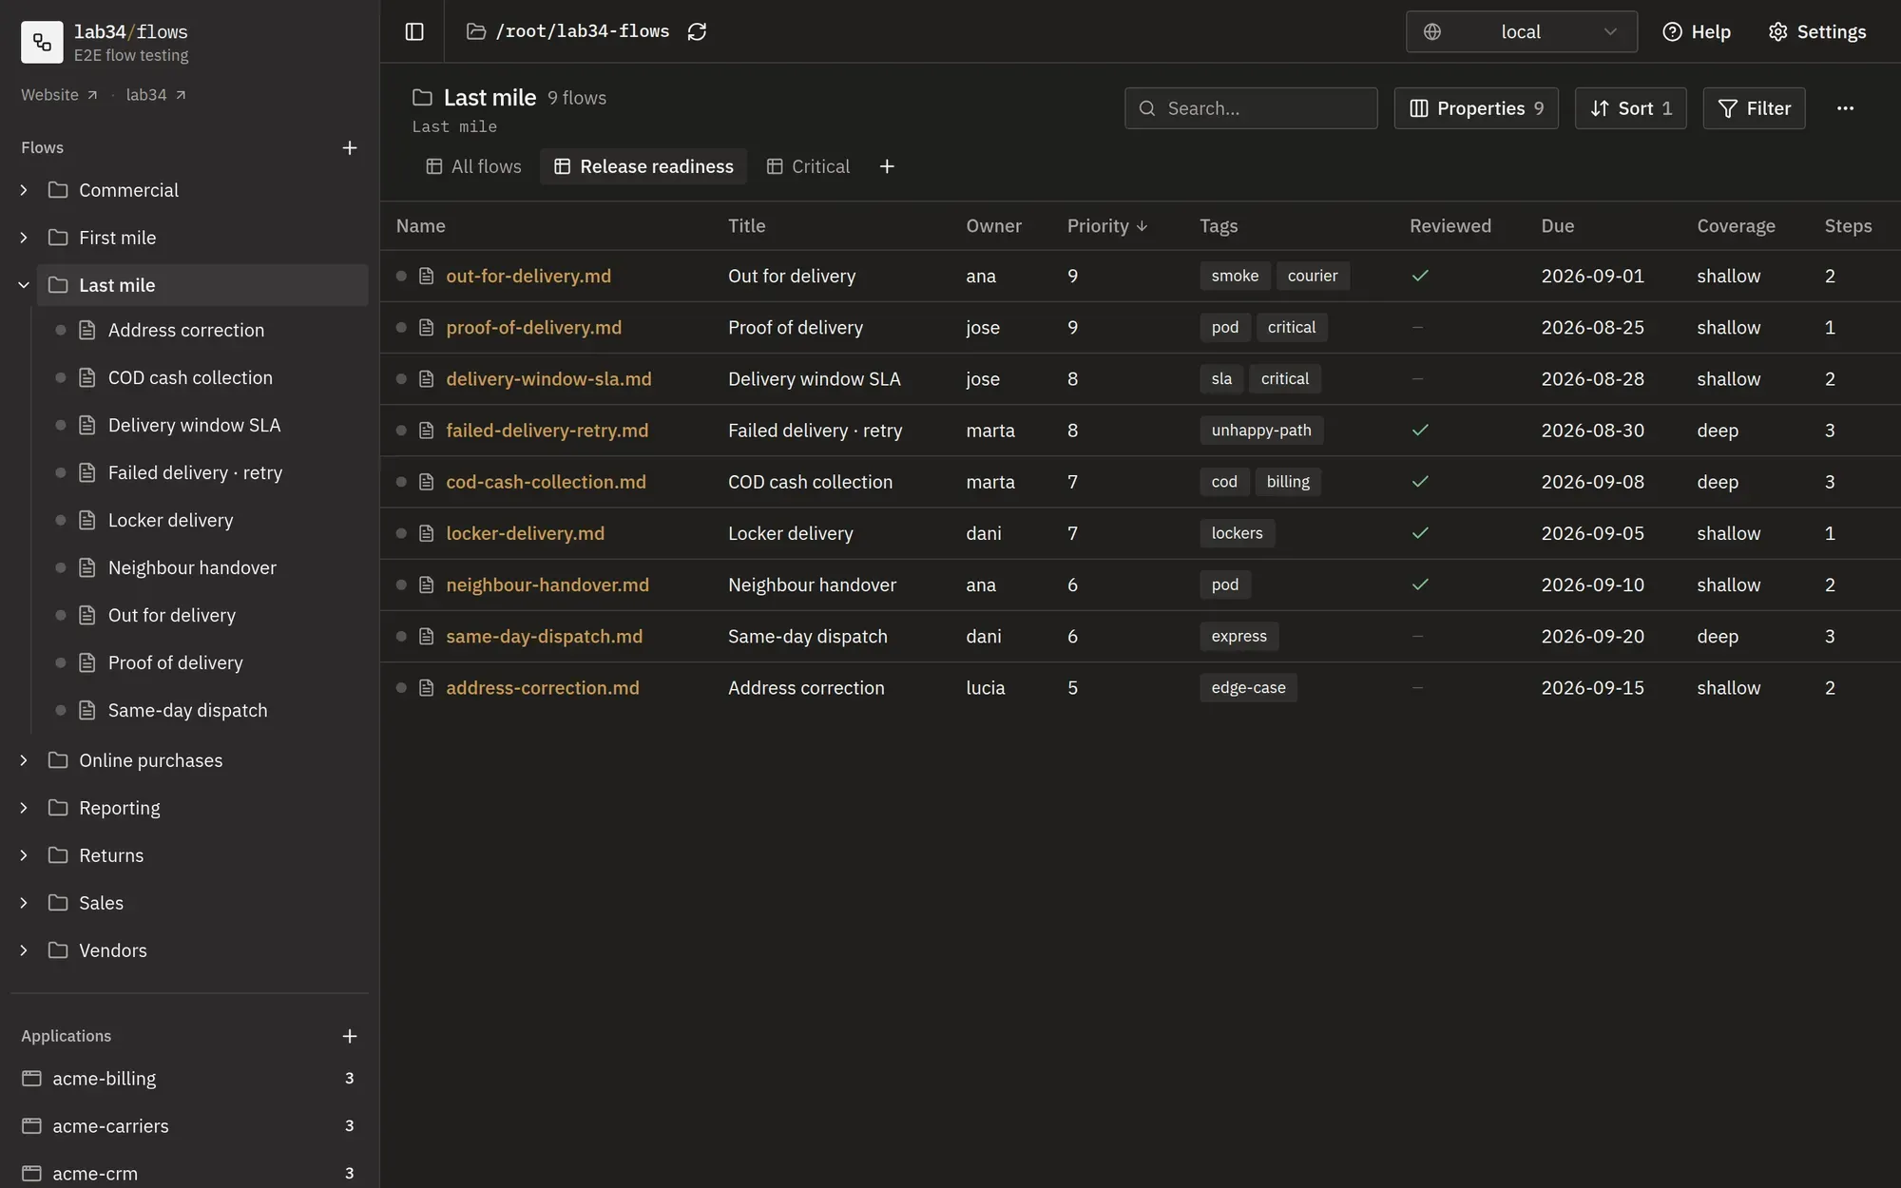This screenshot has height=1188, width=1901.
Task: Toggle Reviewed check for failed-delivery-retry.md
Action: (x=1420, y=430)
